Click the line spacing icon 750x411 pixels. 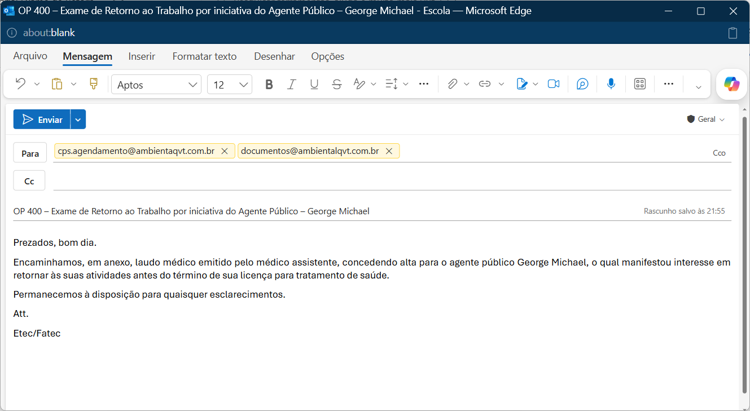pyautogui.click(x=391, y=84)
